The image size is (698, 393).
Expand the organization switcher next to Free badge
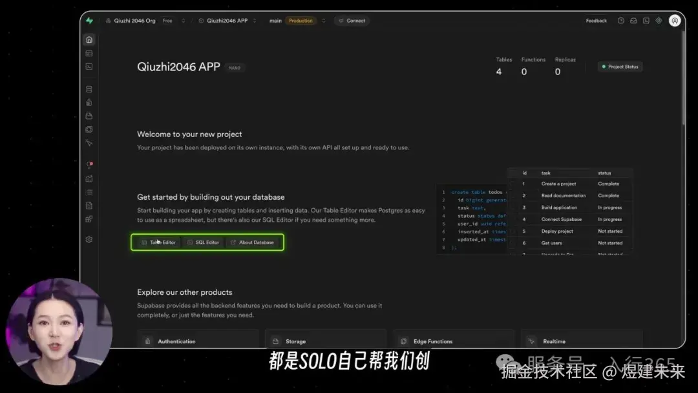(x=183, y=21)
